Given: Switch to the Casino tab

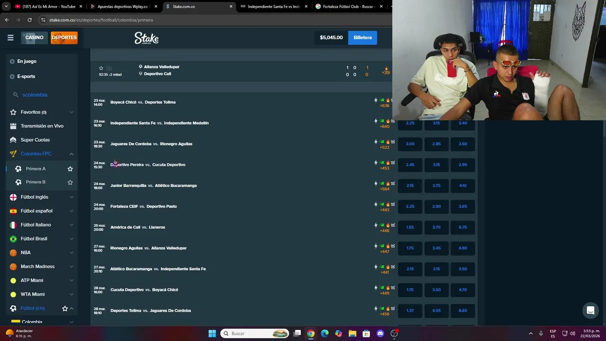Looking at the screenshot, I should (x=34, y=37).
